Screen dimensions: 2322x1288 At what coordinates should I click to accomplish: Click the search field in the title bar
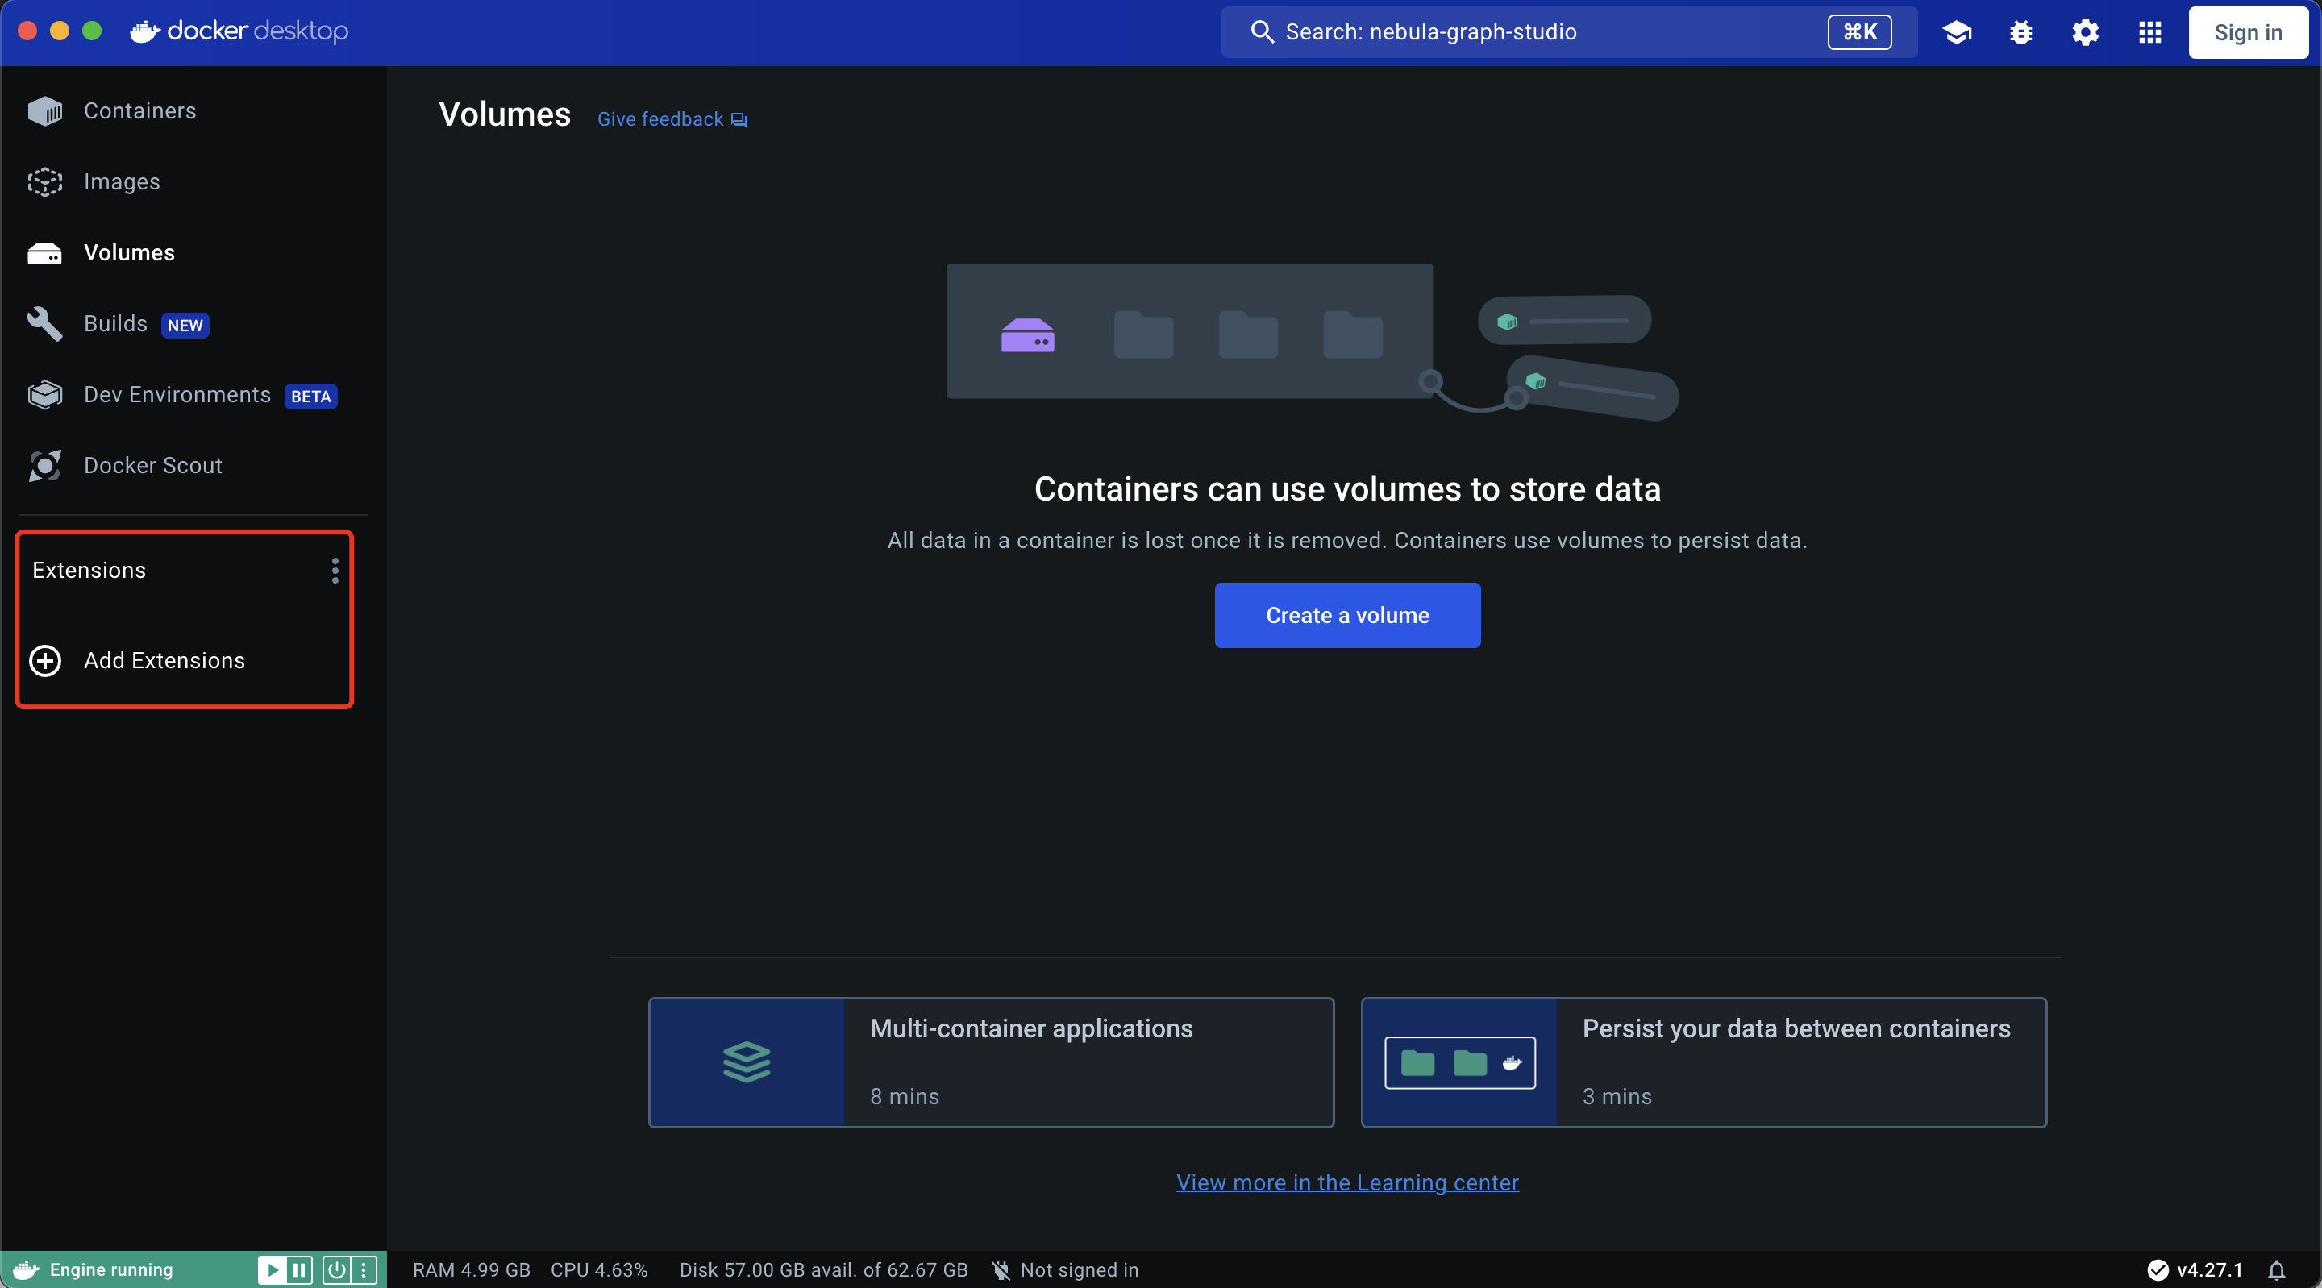pyautogui.click(x=1568, y=31)
